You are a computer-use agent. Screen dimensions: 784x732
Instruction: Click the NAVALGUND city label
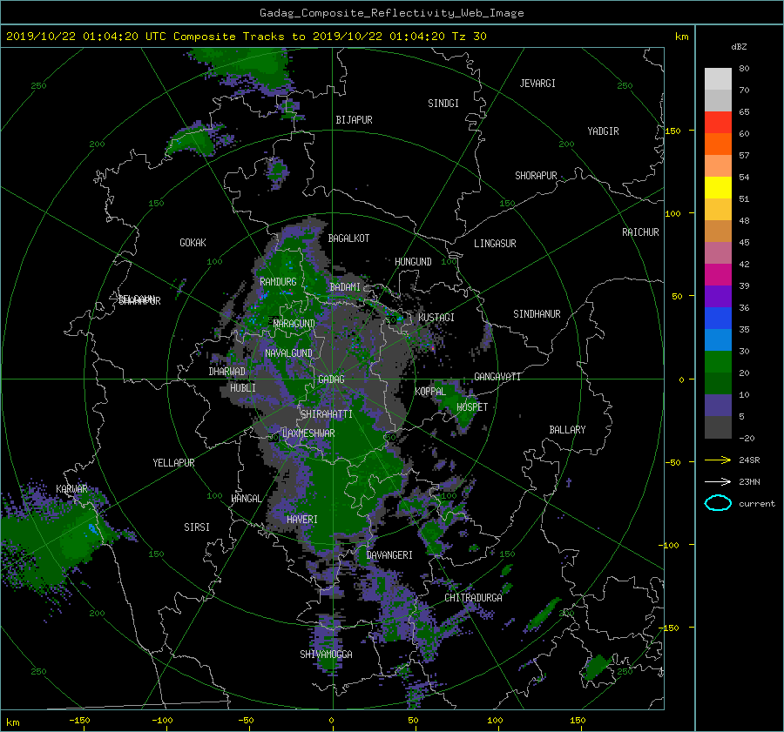pyautogui.click(x=288, y=353)
